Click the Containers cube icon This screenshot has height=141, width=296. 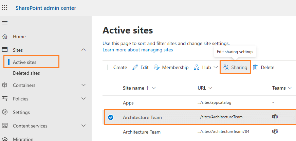5,85
